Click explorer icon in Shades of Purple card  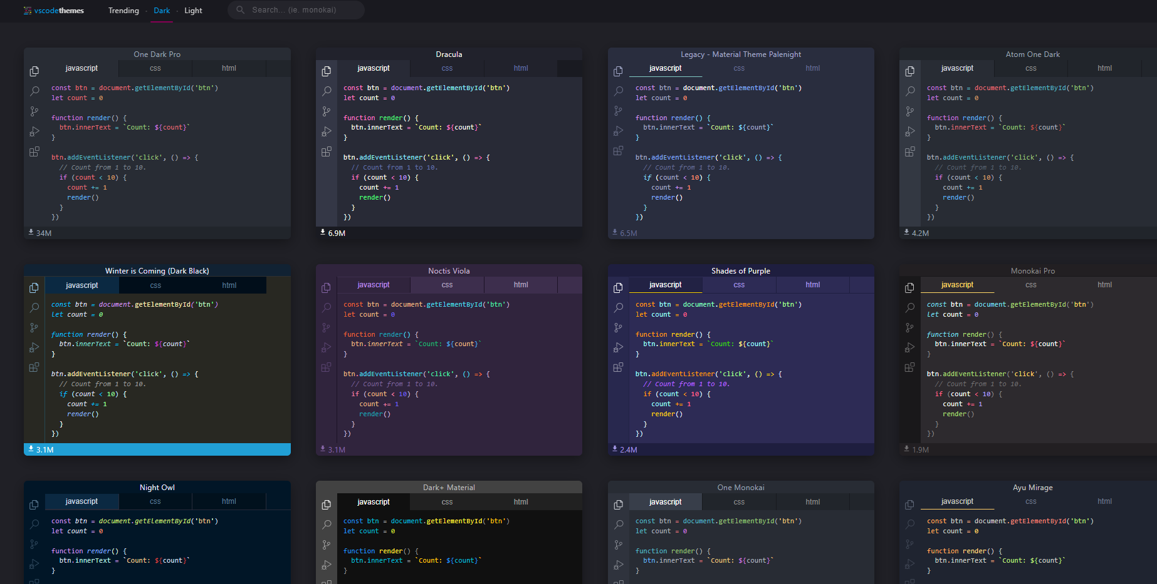click(618, 288)
